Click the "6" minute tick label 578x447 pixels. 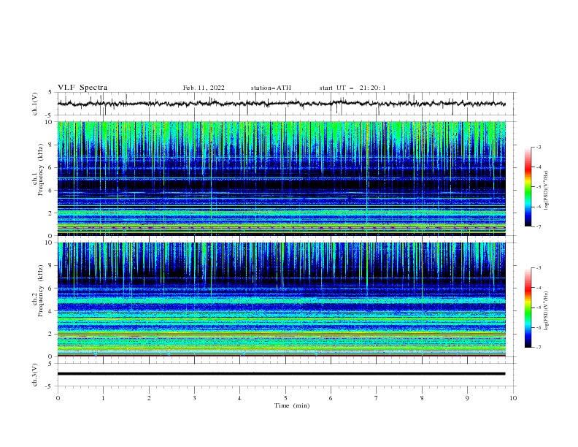(x=331, y=398)
